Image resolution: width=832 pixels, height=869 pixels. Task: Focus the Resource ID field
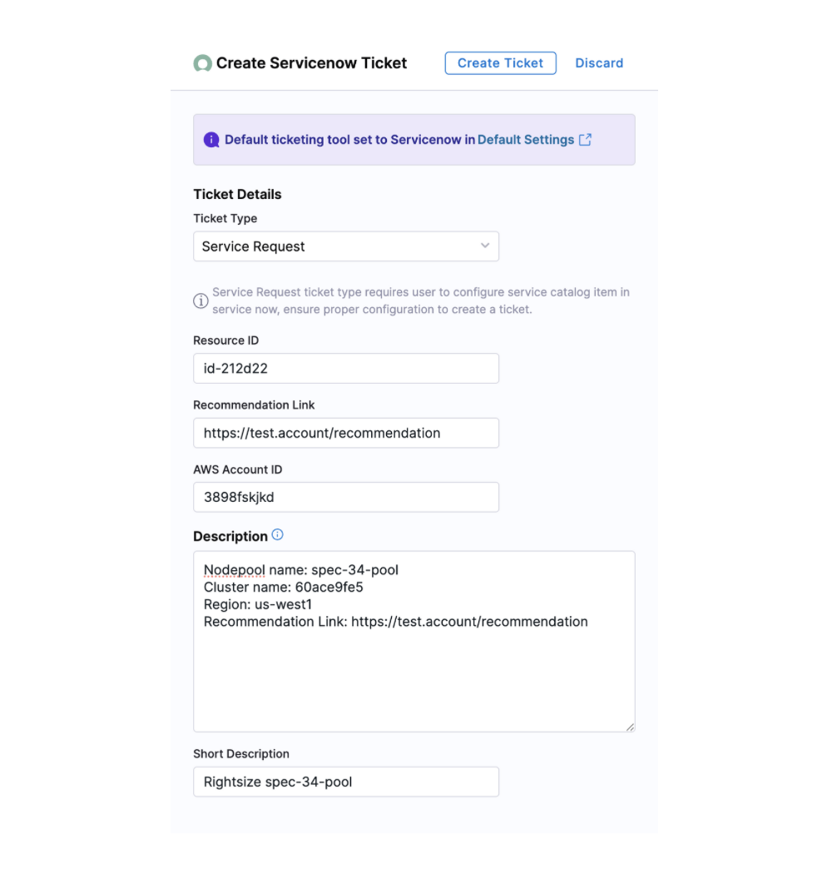pos(345,368)
